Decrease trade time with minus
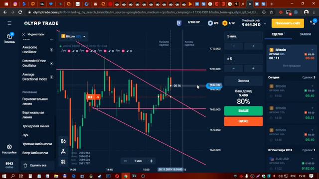319x179 pixels. pos(234,46)
